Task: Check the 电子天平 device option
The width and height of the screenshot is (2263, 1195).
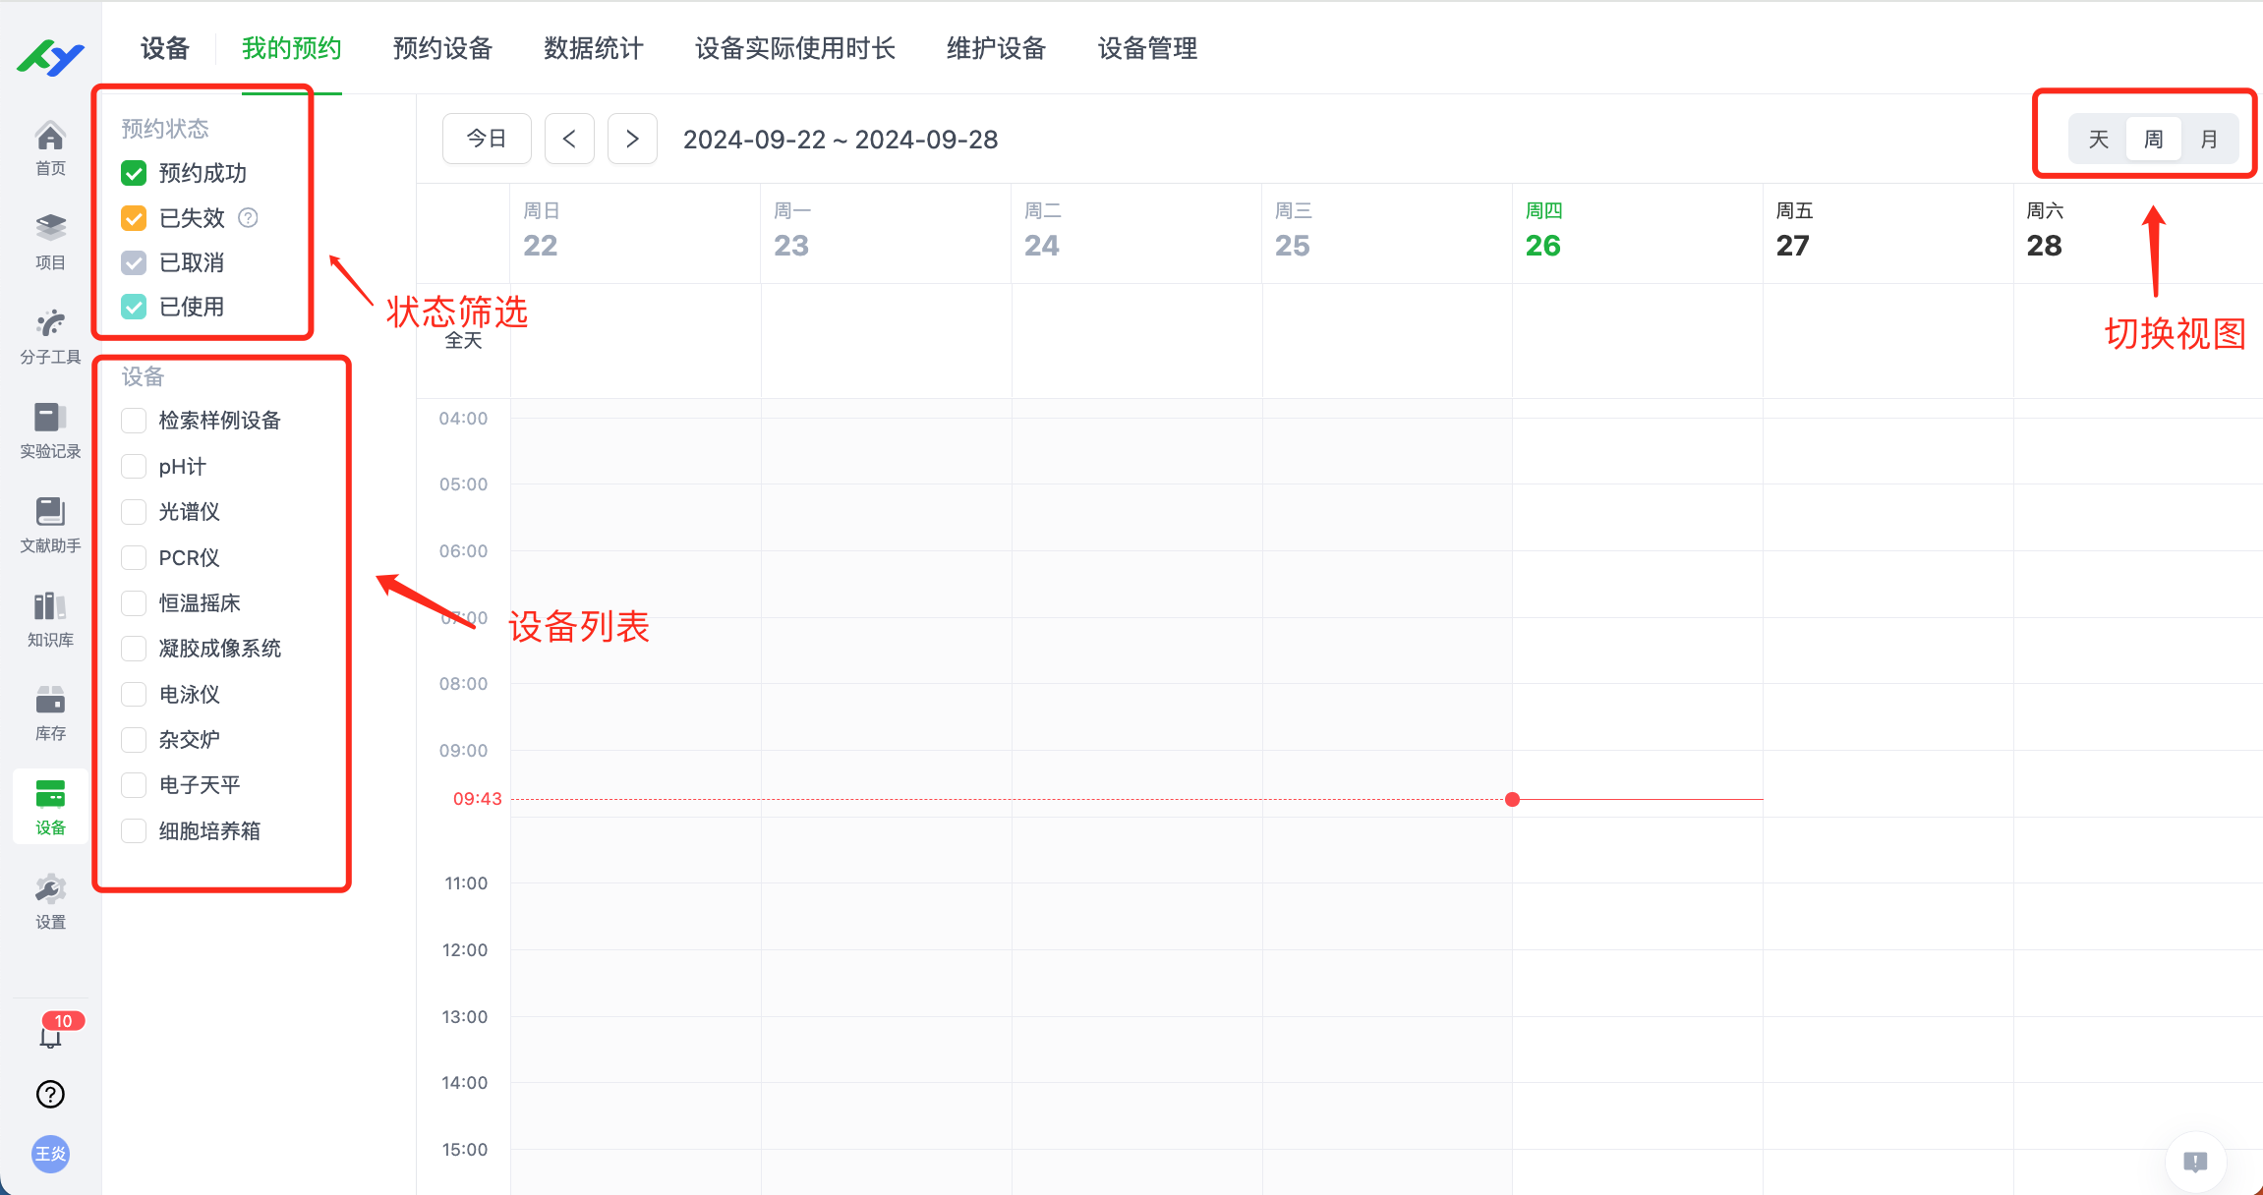Action: (x=134, y=784)
